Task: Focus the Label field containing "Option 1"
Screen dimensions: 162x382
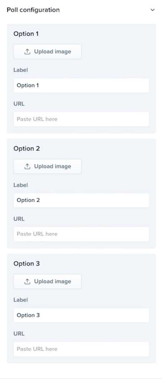Action: click(x=81, y=86)
